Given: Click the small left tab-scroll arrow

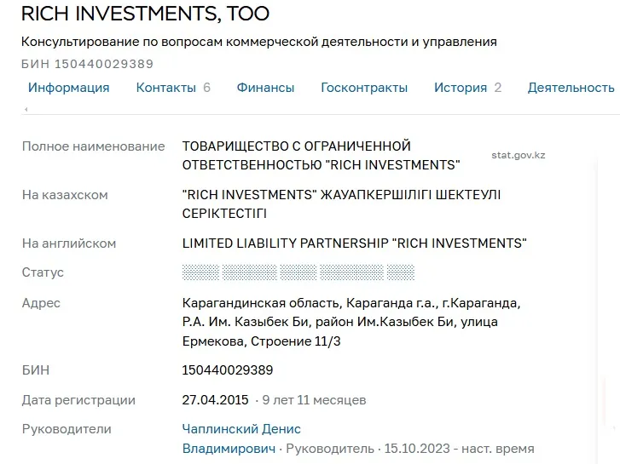Looking at the screenshot, I should click(x=26, y=109).
